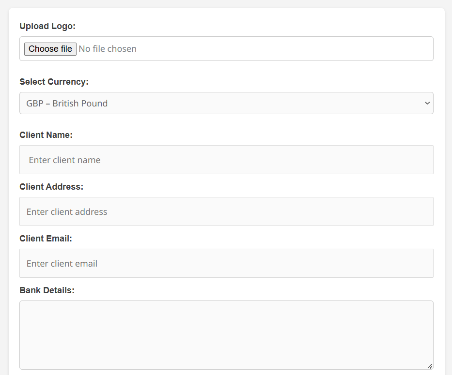Click the Choose file button
The width and height of the screenshot is (452, 375).
pos(50,49)
